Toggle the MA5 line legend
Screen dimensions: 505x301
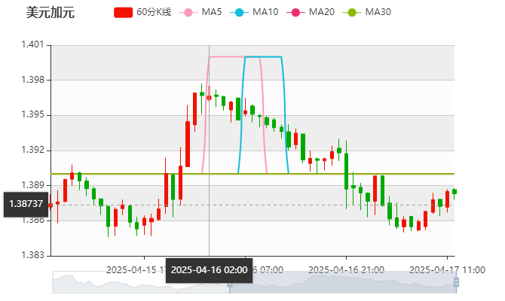[x=200, y=12]
